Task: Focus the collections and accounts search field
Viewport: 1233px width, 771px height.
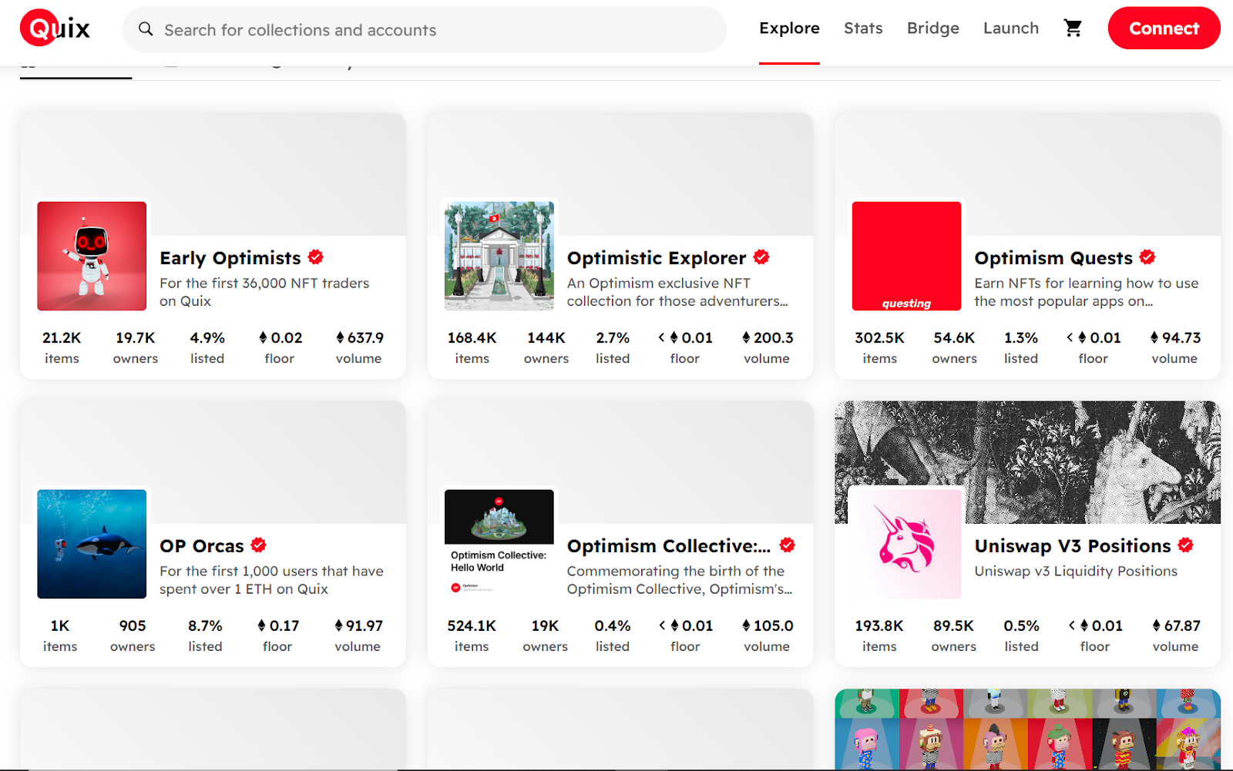Action: pyautogui.click(x=425, y=30)
